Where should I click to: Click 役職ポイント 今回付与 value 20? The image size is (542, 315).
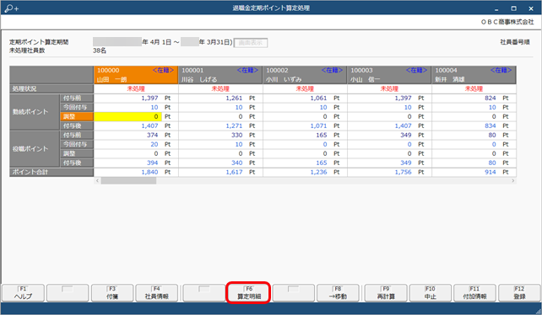[x=154, y=145]
